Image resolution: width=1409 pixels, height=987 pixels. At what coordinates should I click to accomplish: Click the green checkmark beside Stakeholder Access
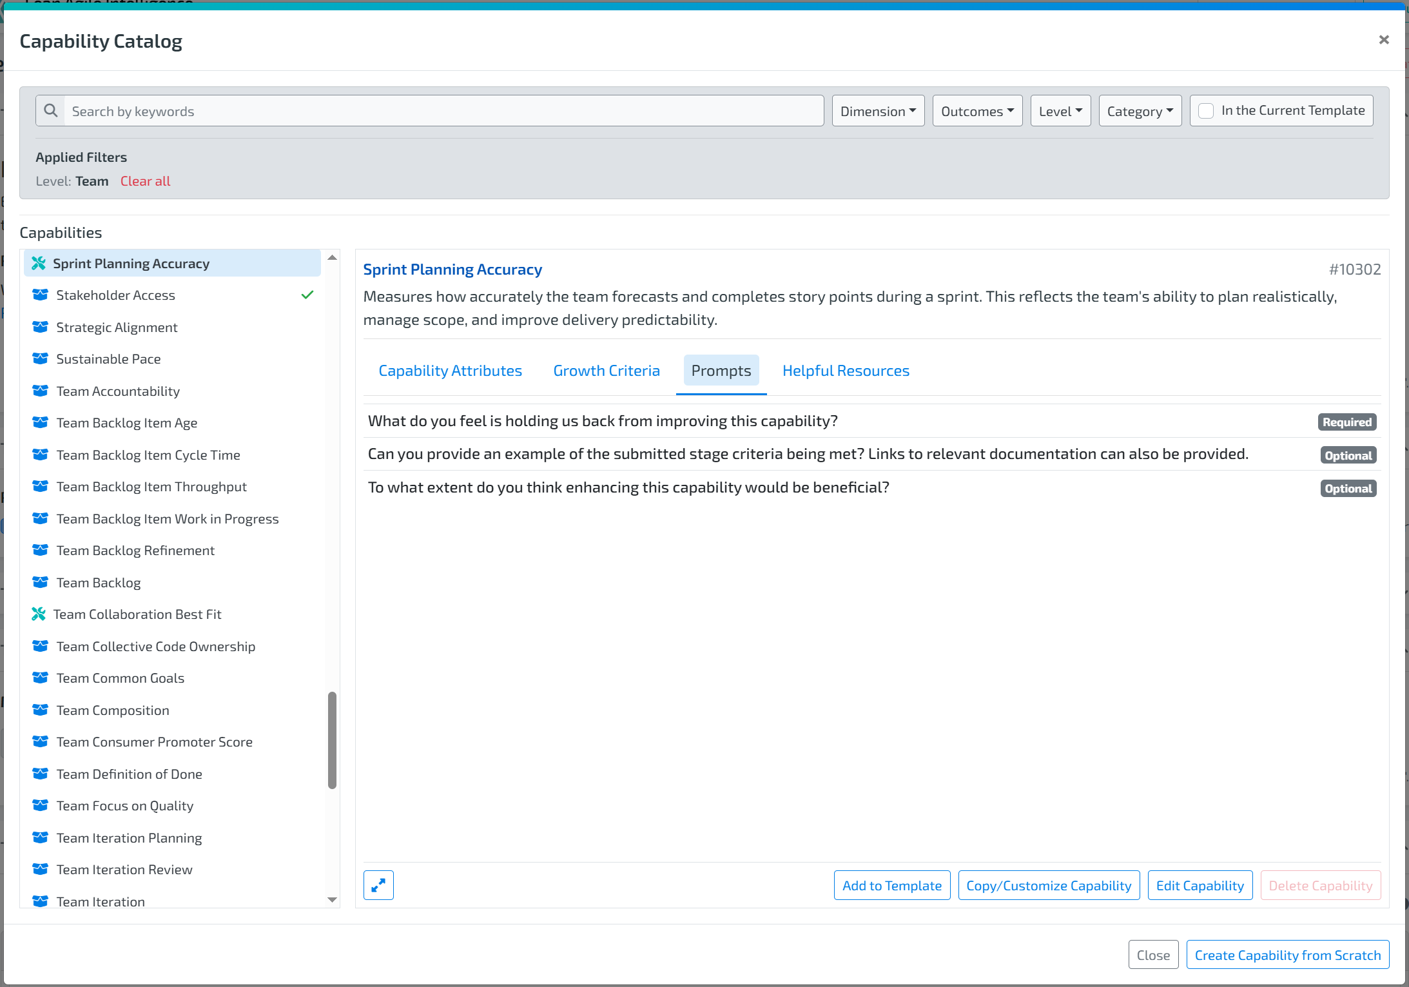pos(307,295)
